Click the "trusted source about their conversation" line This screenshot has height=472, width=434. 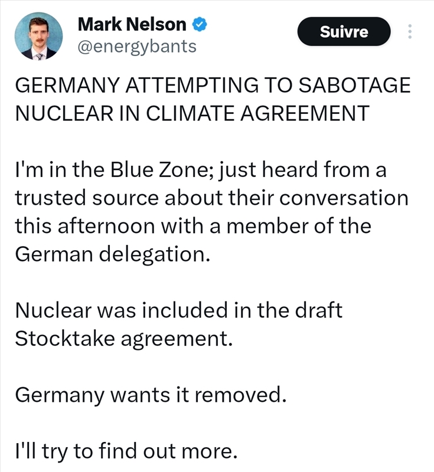[x=211, y=198]
